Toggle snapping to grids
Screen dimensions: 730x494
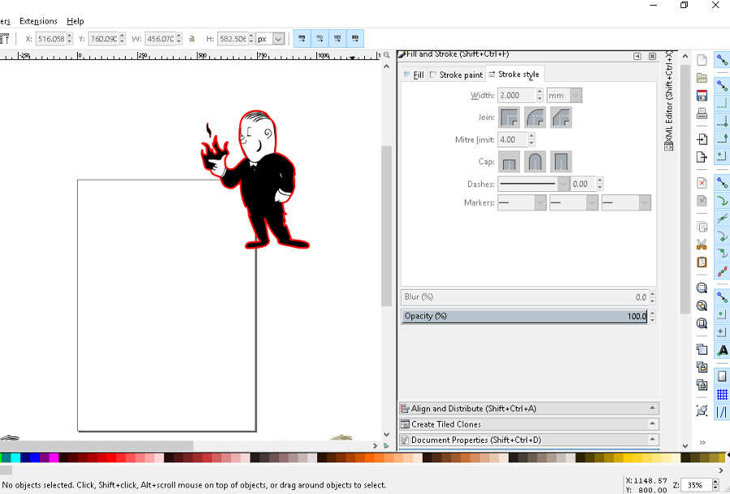point(722,394)
